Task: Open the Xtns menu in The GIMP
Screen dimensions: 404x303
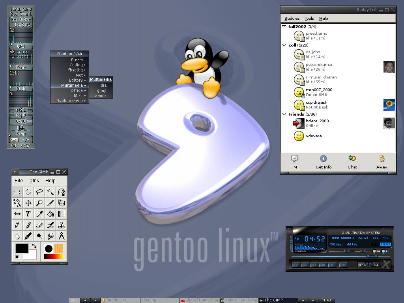Action: 34,181
